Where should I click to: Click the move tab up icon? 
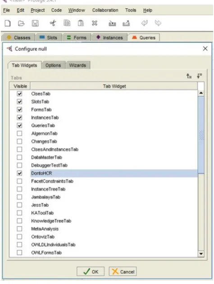189,76
